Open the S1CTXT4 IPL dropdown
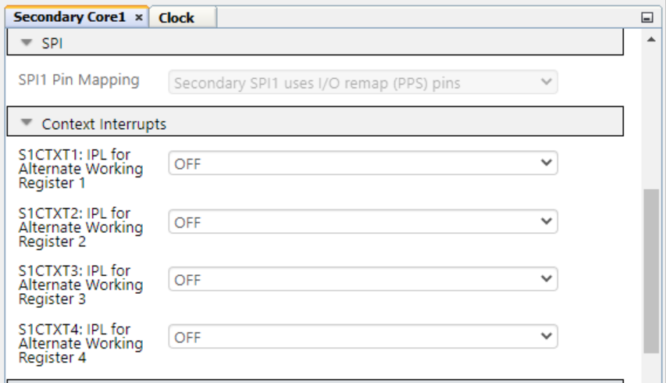The height and width of the screenshot is (383, 666). tap(363, 337)
